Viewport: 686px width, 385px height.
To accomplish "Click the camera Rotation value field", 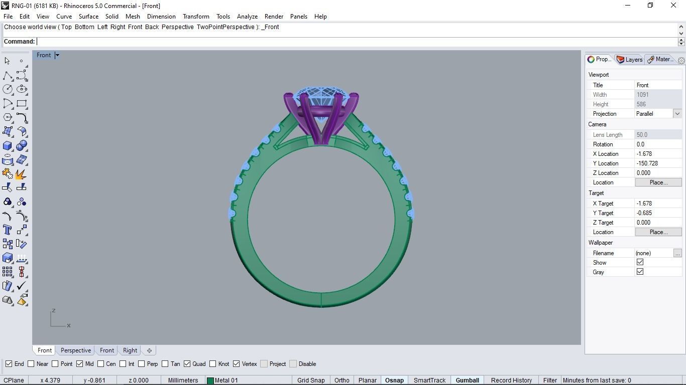I will click(658, 144).
